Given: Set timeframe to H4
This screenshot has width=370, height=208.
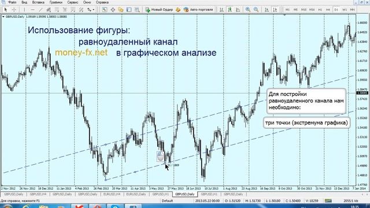Looking at the screenshot, I should point(328,10).
